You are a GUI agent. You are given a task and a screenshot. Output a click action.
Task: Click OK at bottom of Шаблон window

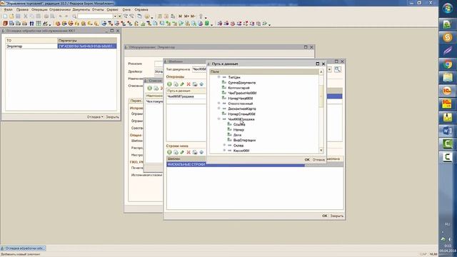[x=325, y=216]
